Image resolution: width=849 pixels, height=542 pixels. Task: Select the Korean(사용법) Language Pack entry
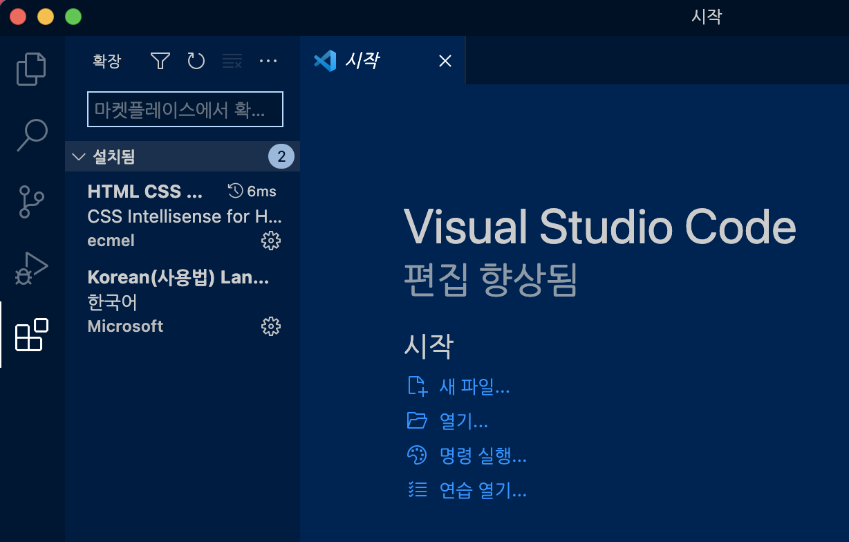[x=183, y=301]
